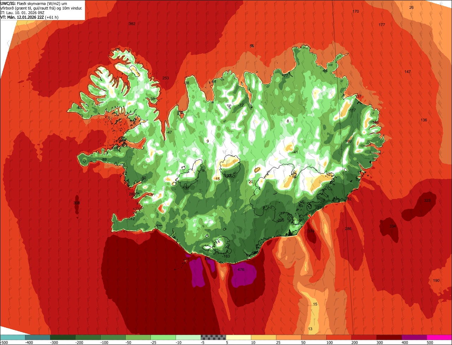Click the map value 61

214,81
